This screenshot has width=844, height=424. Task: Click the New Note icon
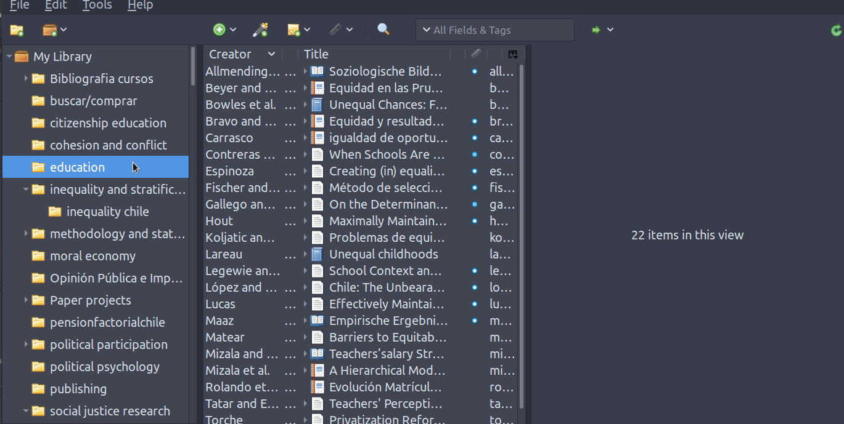coord(294,30)
